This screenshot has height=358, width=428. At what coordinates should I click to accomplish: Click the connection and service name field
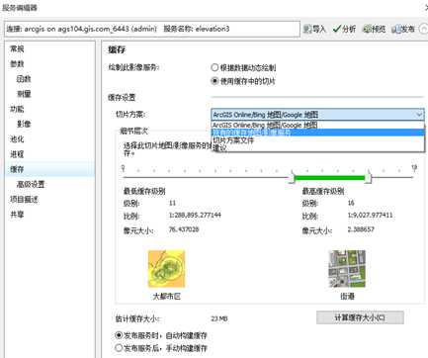click(152, 29)
